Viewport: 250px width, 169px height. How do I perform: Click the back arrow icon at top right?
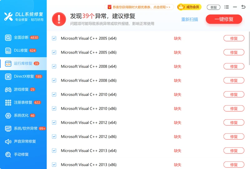[x=243, y=7]
